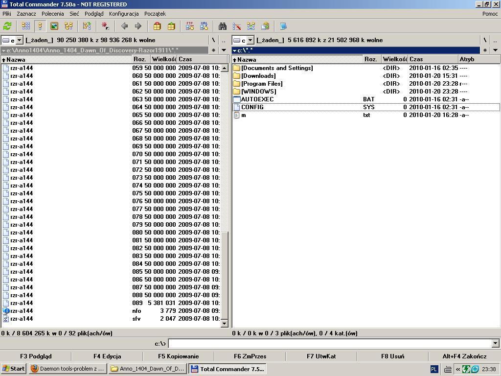Open the Sieć menu

tap(74, 14)
